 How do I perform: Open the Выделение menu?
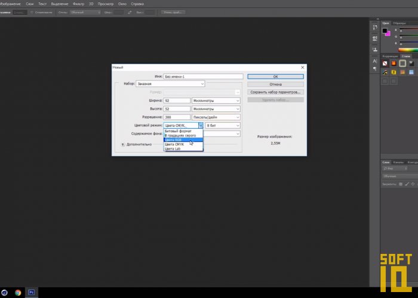click(x=60, y=4)
